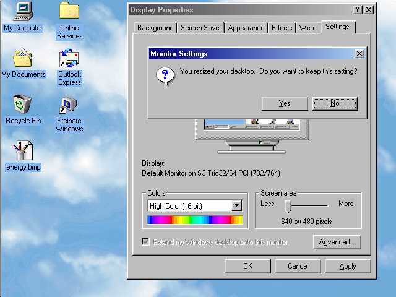Open the Appearance tab
The height and width of the screenshot is (297, 396).
(x=246, y=28)
